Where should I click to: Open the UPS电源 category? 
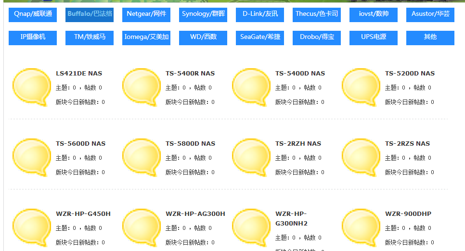tap(374, 38)
